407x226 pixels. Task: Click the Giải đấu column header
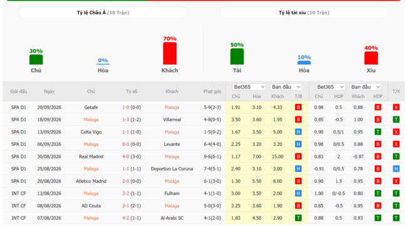[x=19, y=91]
